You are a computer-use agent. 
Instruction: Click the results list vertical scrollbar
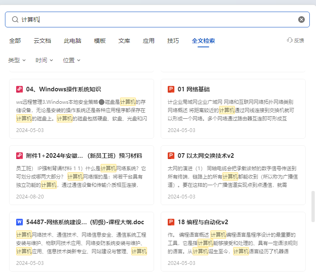pos(313,206)
